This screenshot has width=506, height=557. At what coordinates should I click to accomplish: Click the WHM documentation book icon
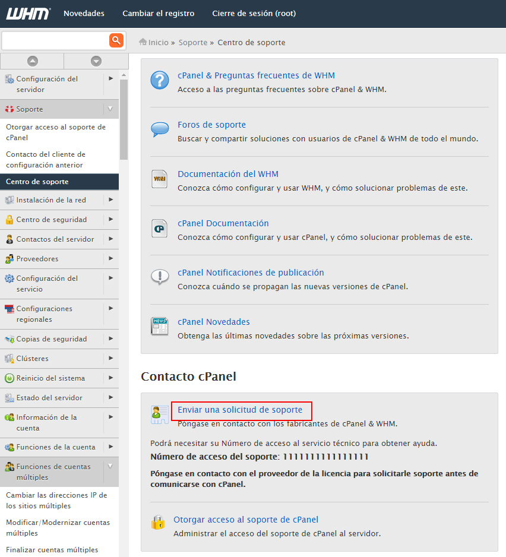tap(160, 179)
